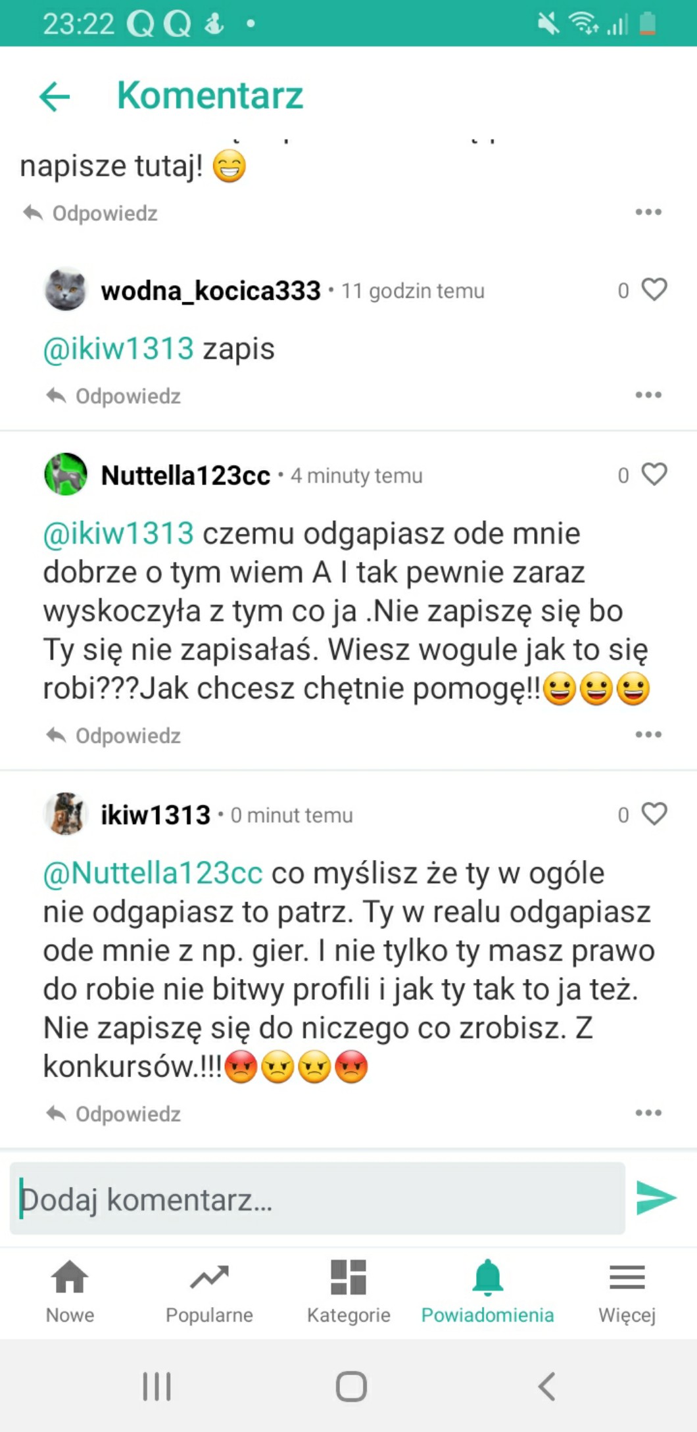Reply to ikiw1313's comment via Odpowiedz
Screen dimensions: 697x1432
pos(114,1114)
